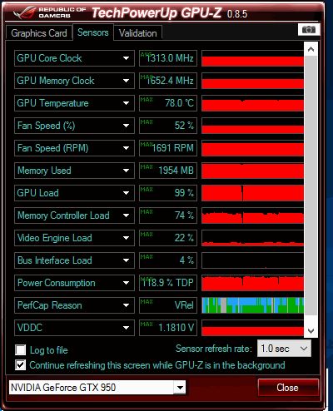The image size is (333, 411).
Task: Click the sensor list scrollbar track
Action: 311,186
